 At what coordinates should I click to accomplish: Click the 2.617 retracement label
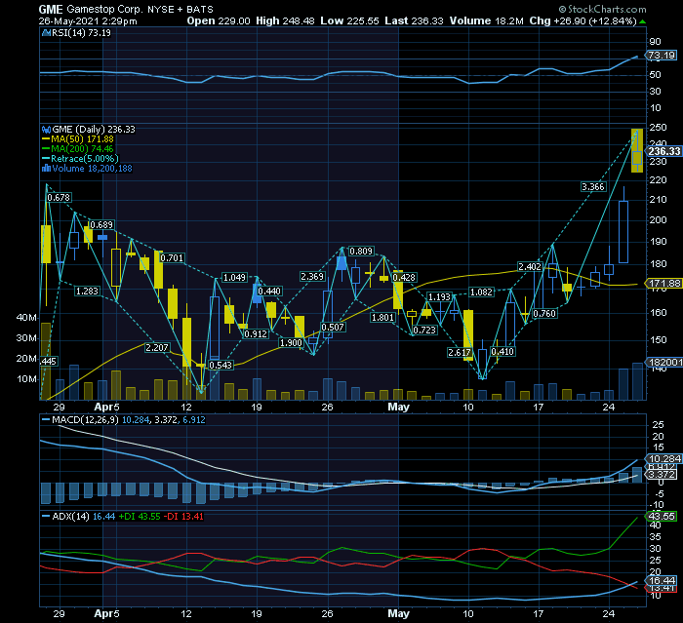pyautogui.click(x=460, y=352)
